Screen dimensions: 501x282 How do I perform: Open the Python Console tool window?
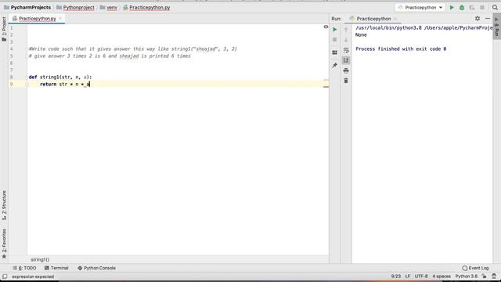click(x=96, y=268)
